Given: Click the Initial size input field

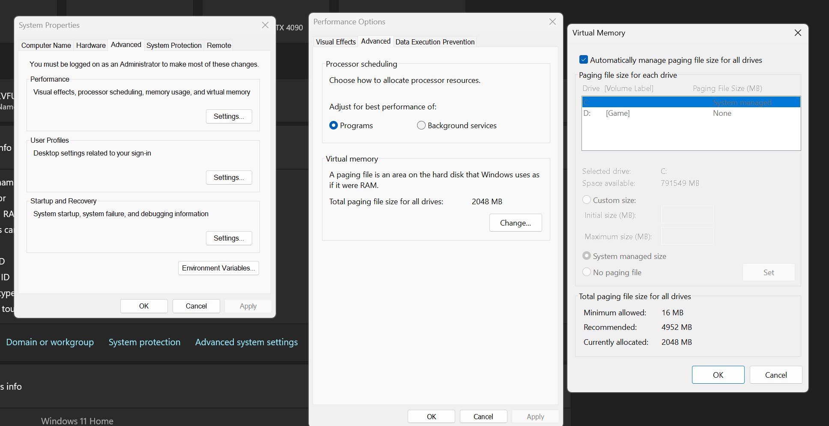Looking at the screenshot, I should click(x=687, y=214).
